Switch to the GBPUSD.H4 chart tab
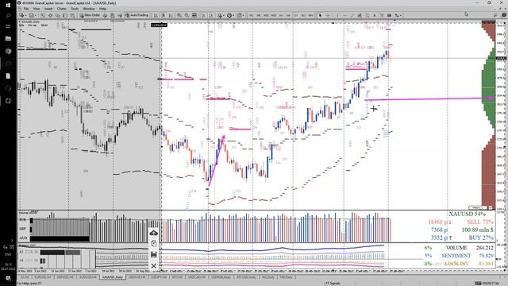 pyautogui.click(x=65, y=277)
